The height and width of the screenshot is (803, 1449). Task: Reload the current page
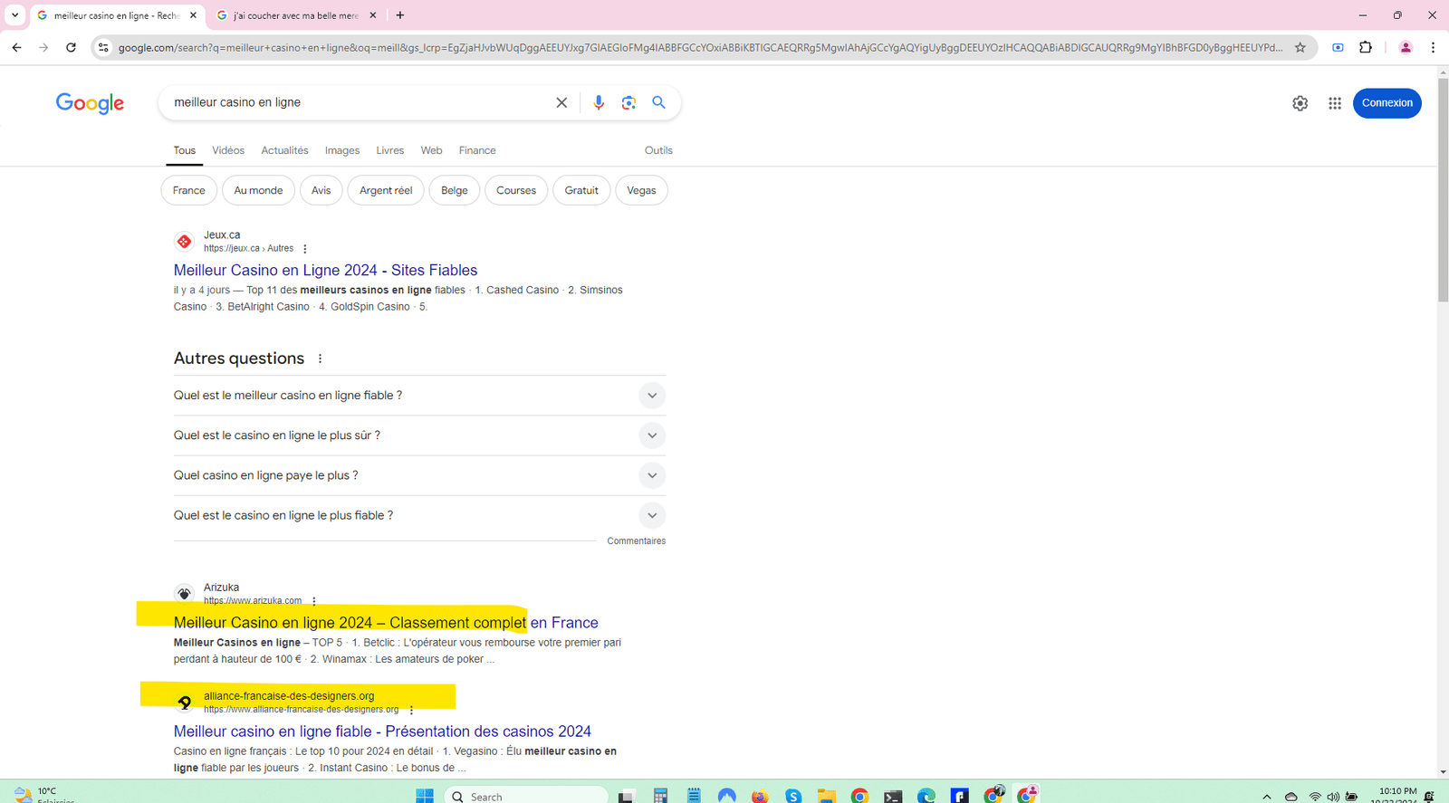pyautogui.click(x=71, y=47)
